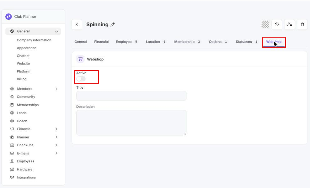Click the Description textarea resize handle
310x188 pixels.
click(185, 134)
